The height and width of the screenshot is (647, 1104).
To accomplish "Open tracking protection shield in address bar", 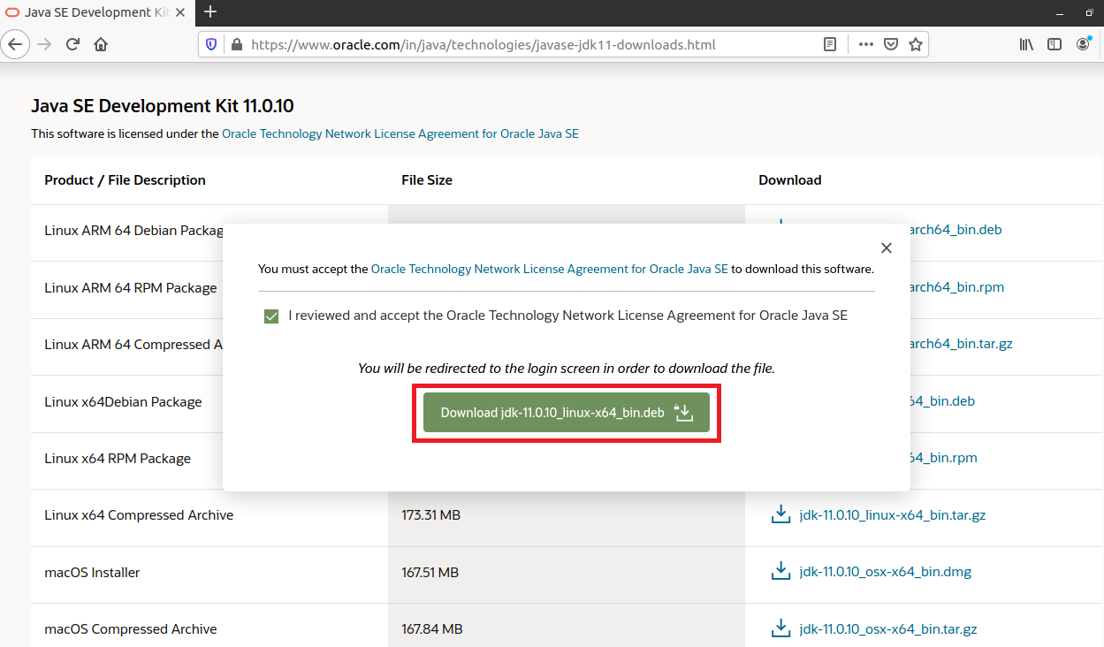I will 211,44.
